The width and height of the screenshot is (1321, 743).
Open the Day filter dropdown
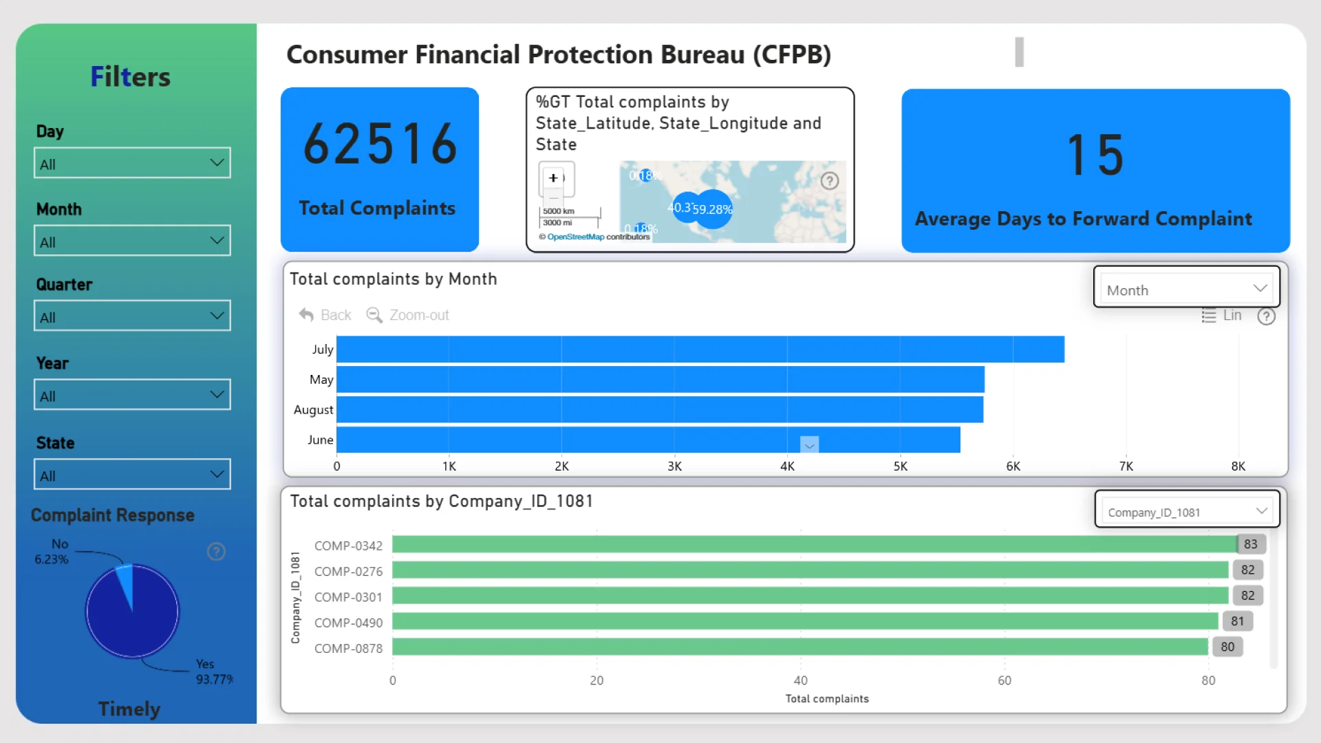pyautogui.click(x=132, y=163)
